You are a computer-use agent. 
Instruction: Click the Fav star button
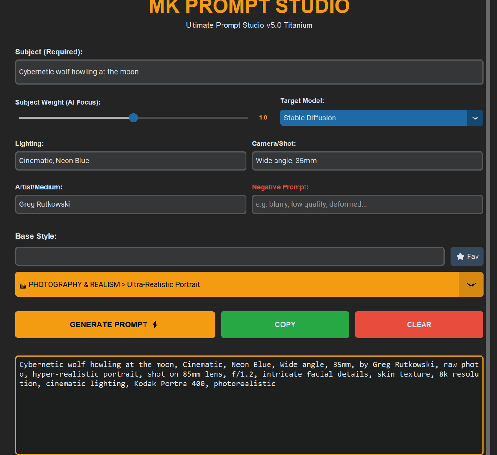tap(467, 257)
